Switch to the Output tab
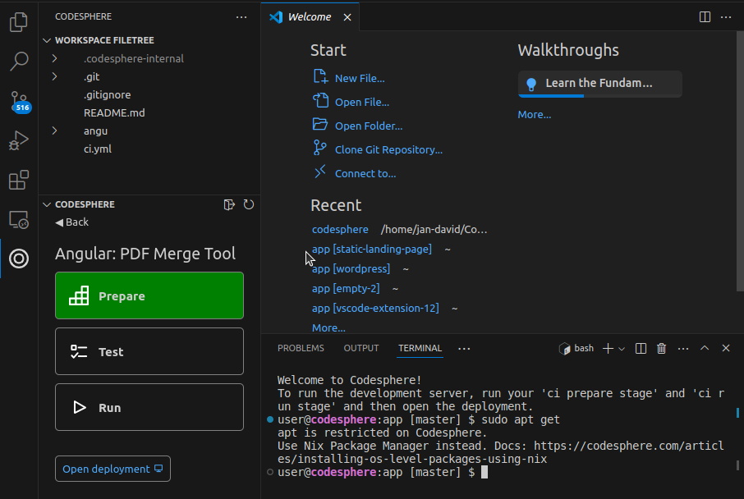Image resolution: width=744 pixels, height=499 pixels. (x=361, y=348)
